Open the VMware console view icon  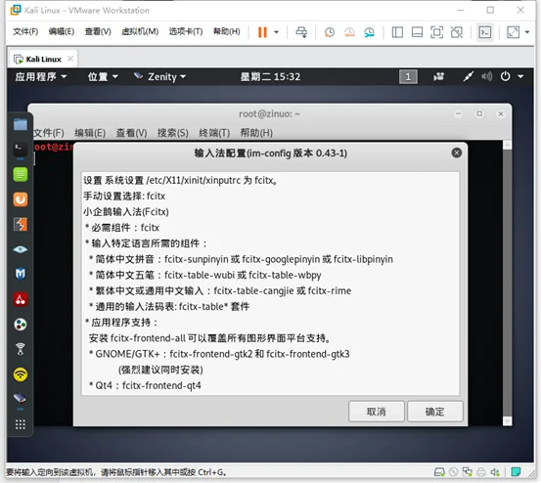(x=485, y=32)
